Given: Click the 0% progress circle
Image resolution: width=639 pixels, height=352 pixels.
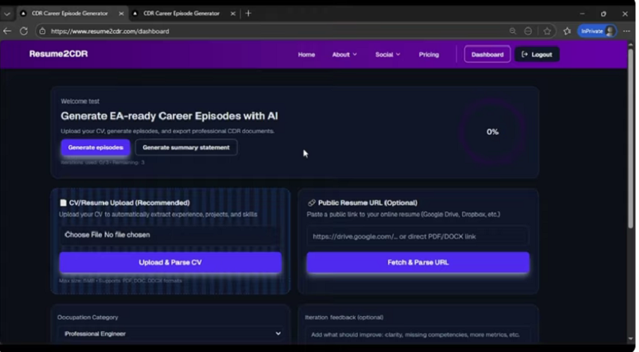Looking at the screenshot, I should (492, 132).
